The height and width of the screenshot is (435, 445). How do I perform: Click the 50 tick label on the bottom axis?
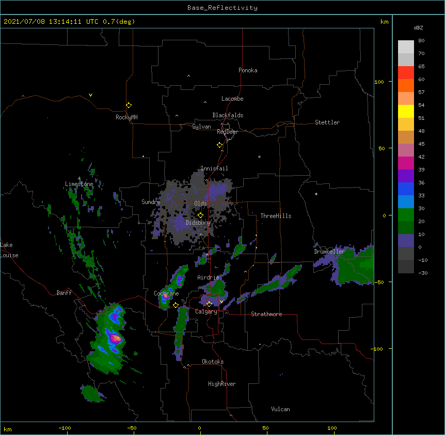click(x=265, y=428)
